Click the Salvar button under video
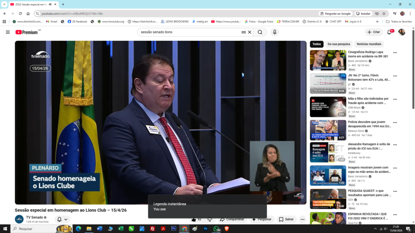Screen dimensions: 415x233 pos(286,219)
